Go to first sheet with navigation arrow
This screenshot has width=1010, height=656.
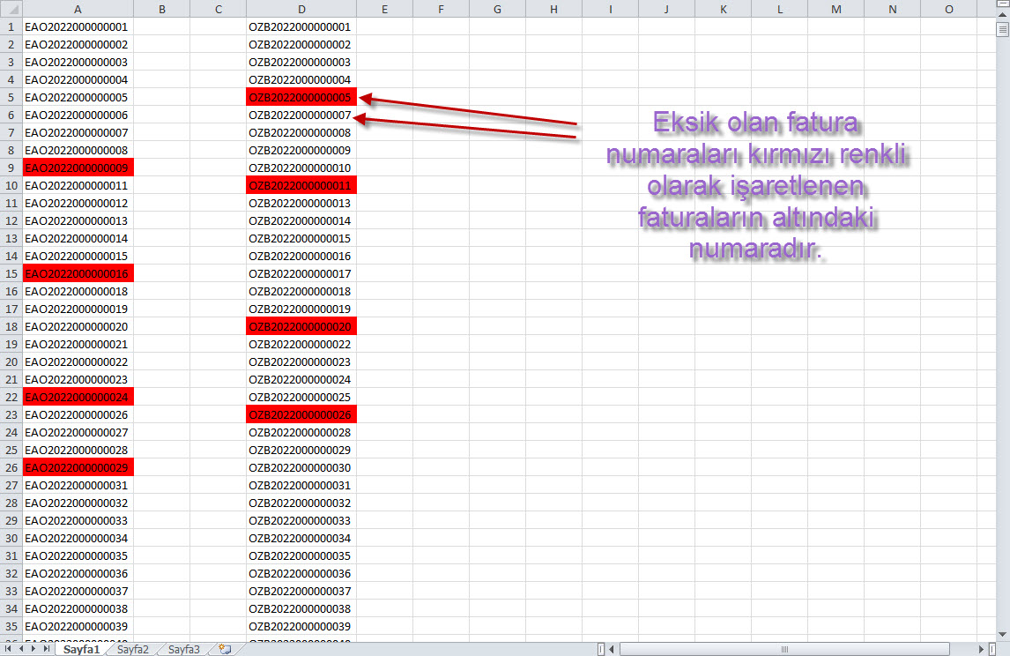[x=9, y=650]
